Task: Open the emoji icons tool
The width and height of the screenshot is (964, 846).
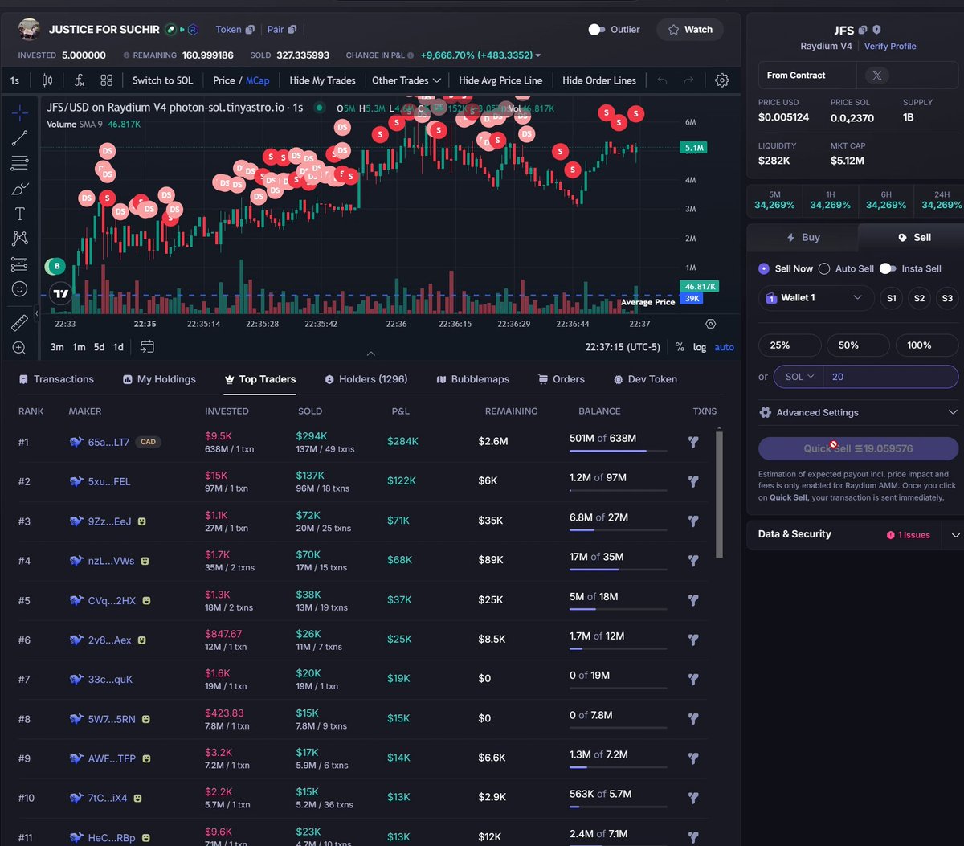Action: [20, 288]
